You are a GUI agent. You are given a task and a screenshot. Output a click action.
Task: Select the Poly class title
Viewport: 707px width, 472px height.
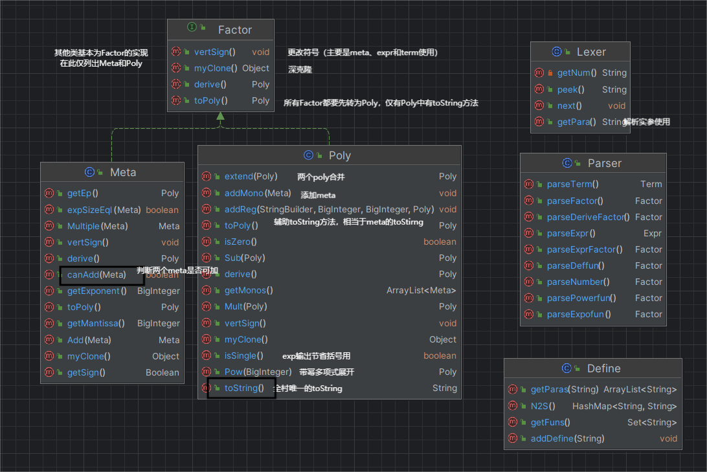pyautogui.click(x=339, y=155)
